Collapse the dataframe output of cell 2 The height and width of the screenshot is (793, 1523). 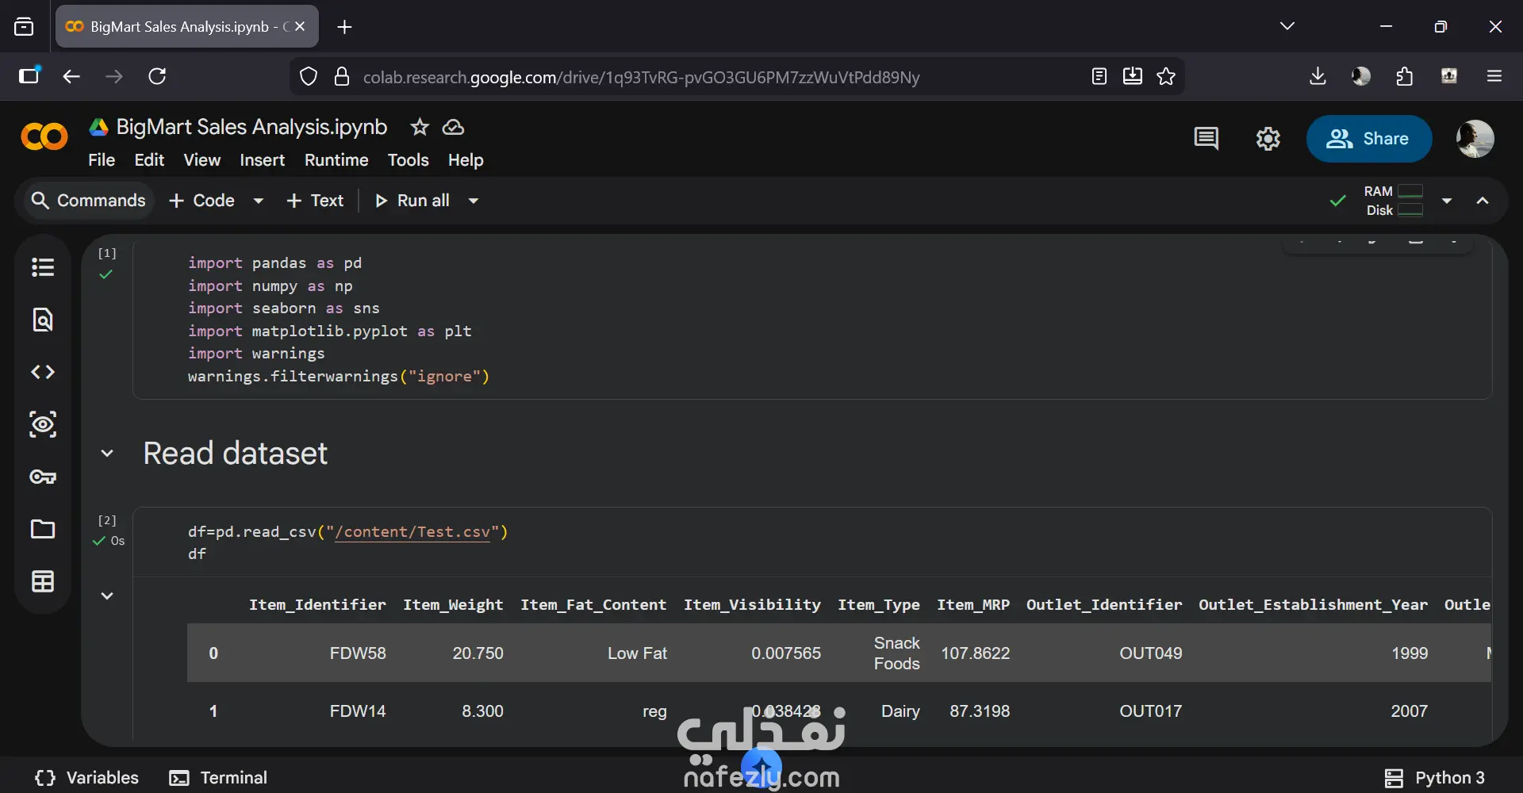[107, 596]
